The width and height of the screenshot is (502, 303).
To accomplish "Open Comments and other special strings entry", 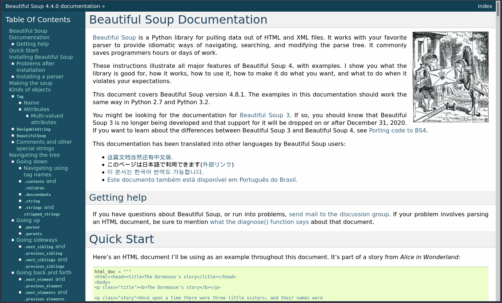I will [44, 145].
